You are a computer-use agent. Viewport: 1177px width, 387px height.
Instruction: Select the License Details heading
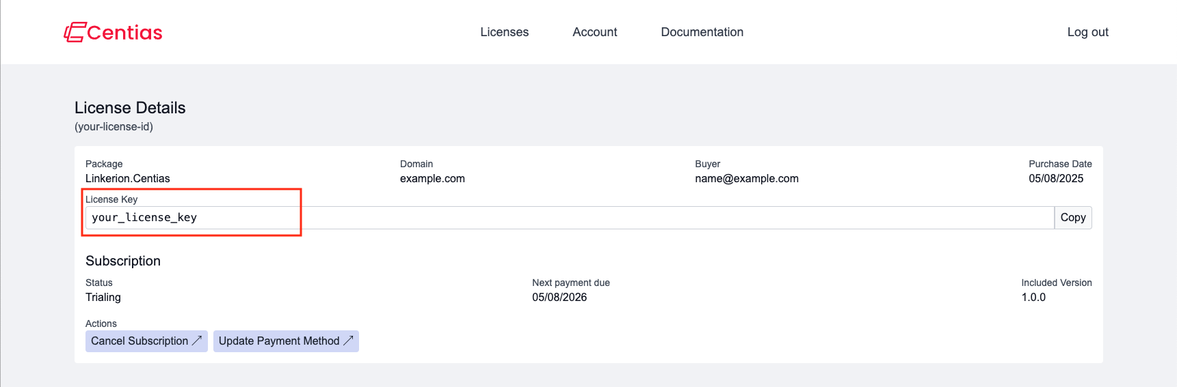(x=130, y=108)
